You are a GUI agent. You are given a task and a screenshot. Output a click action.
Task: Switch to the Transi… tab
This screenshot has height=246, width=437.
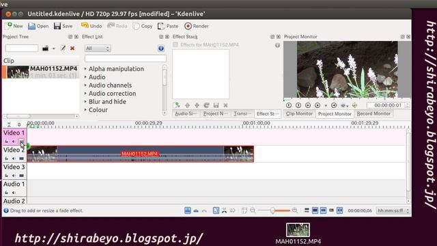tap(242, 114)
